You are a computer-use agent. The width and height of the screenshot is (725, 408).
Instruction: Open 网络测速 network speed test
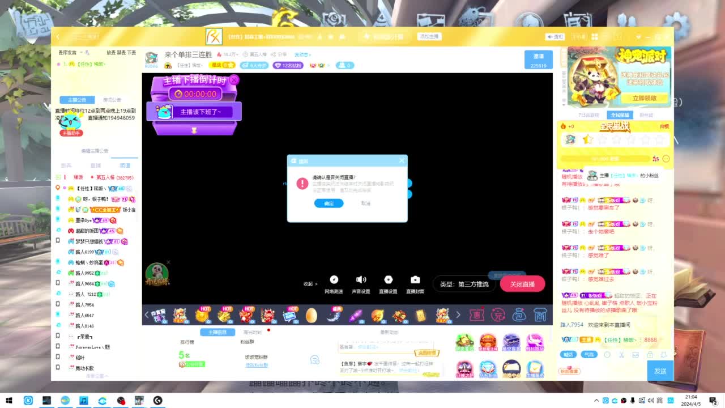pos(334,284)
